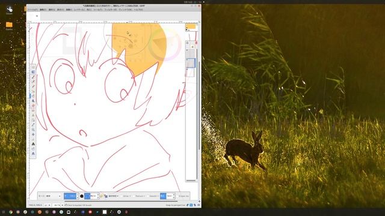Toggle the Jitter checkbox in tool options
Screen dimensions: 385x216
point(122,196)
